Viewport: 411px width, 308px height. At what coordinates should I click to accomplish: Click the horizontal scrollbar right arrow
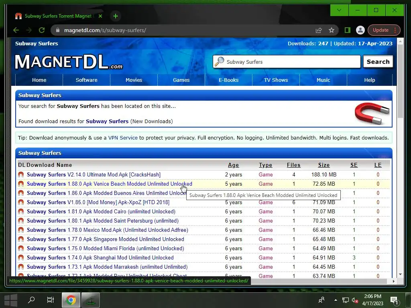click(x=393, y=281)
